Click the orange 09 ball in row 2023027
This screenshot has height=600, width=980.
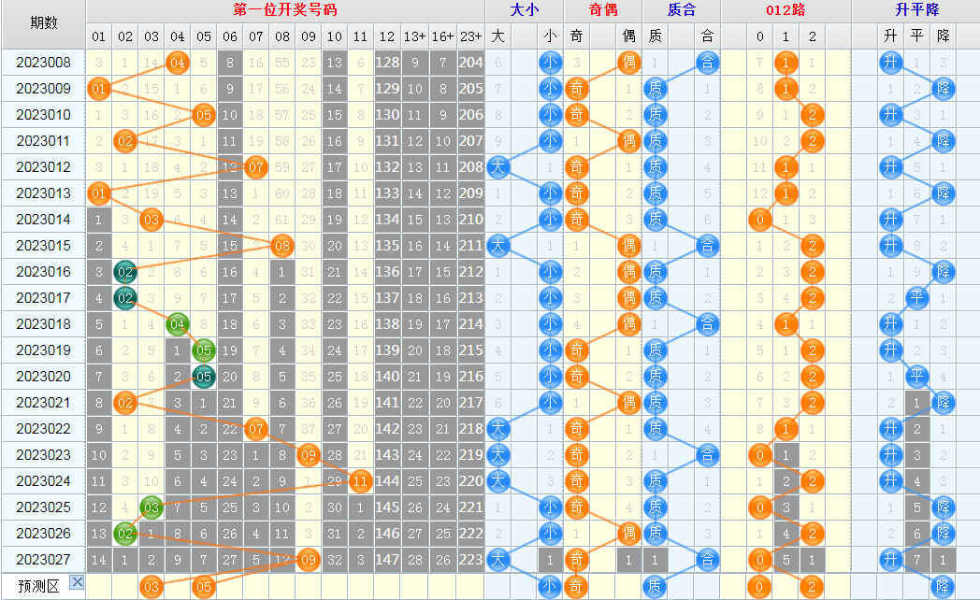click(x=309, y=560)
